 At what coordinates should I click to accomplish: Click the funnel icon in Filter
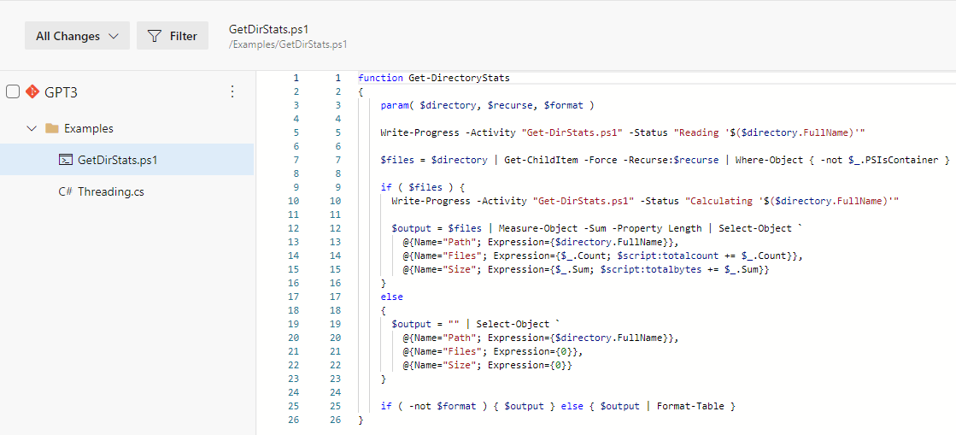pos(154,36)
